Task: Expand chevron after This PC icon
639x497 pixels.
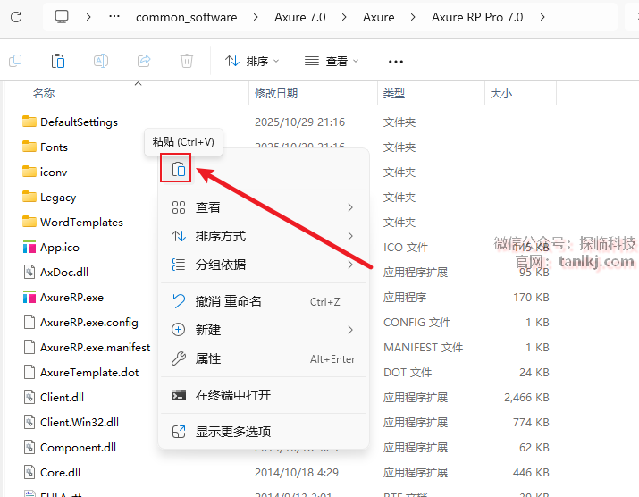Action: point(88,17)
